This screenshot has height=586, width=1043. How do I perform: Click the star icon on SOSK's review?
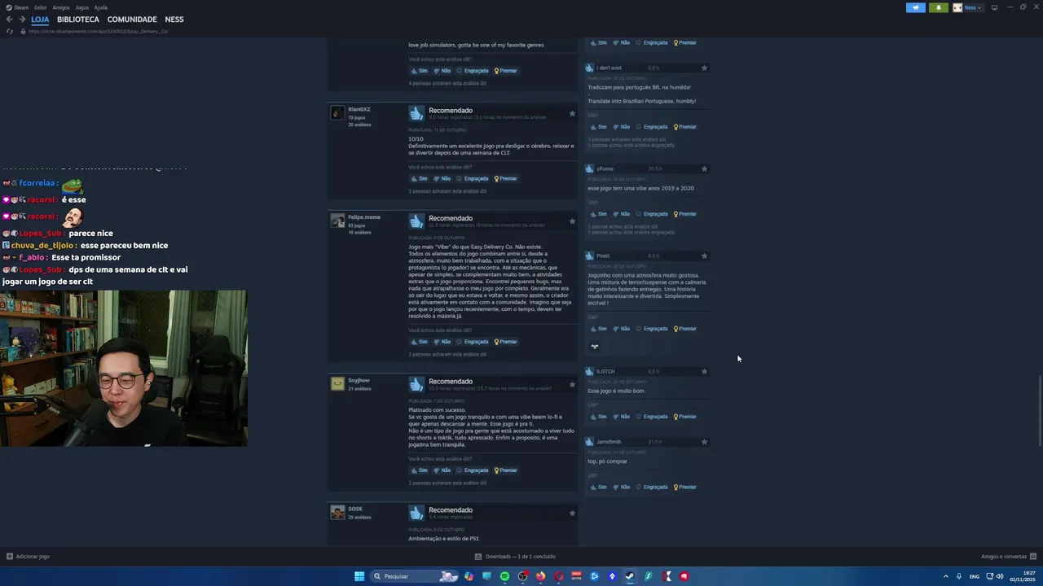(572, 513)
